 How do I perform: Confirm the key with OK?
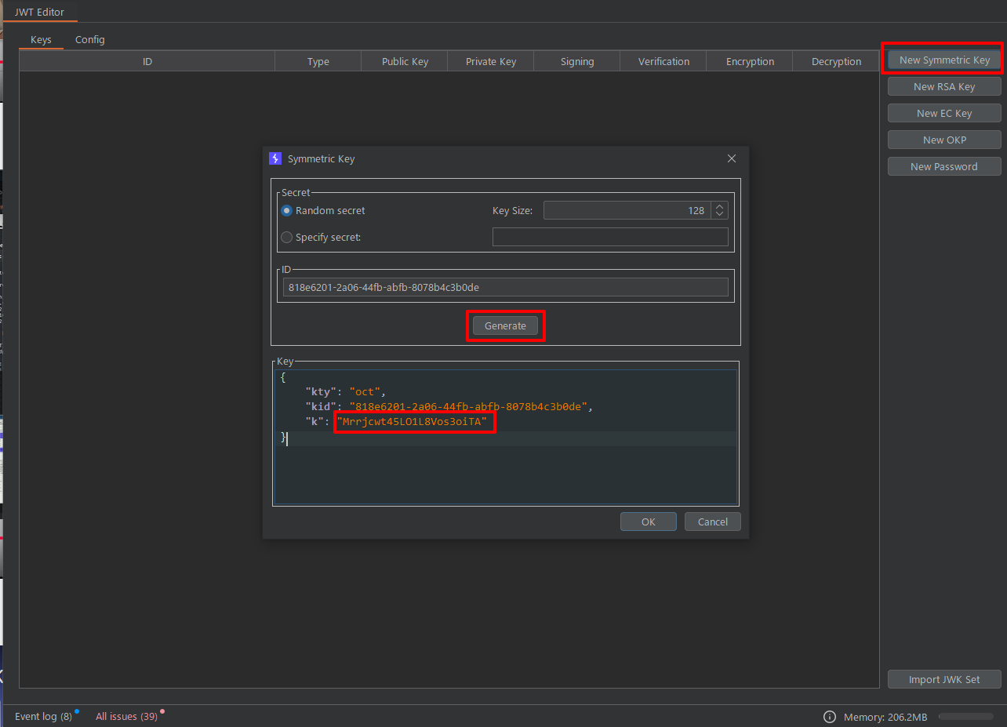coord(648,522)
